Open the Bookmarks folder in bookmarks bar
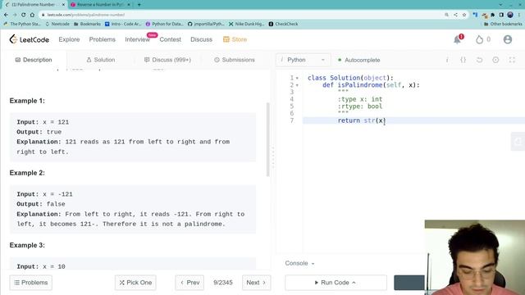The image size is (525, 295). pos(87,24)
